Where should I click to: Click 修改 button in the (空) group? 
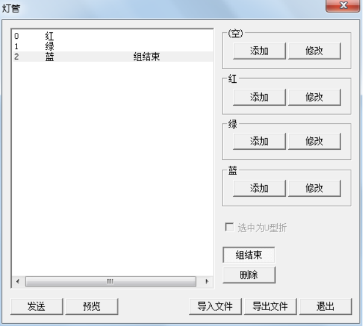point(314,51)
